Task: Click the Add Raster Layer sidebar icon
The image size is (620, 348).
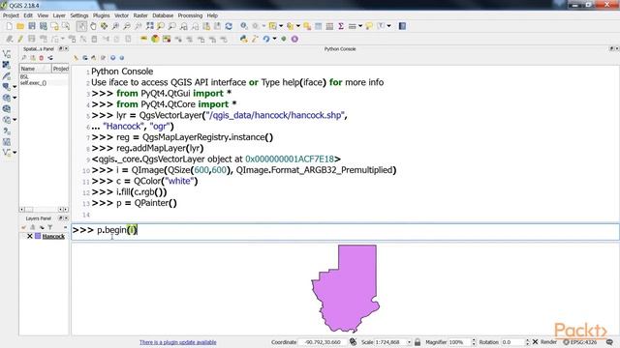Action: pyautogui.click(x=7, y=65)
